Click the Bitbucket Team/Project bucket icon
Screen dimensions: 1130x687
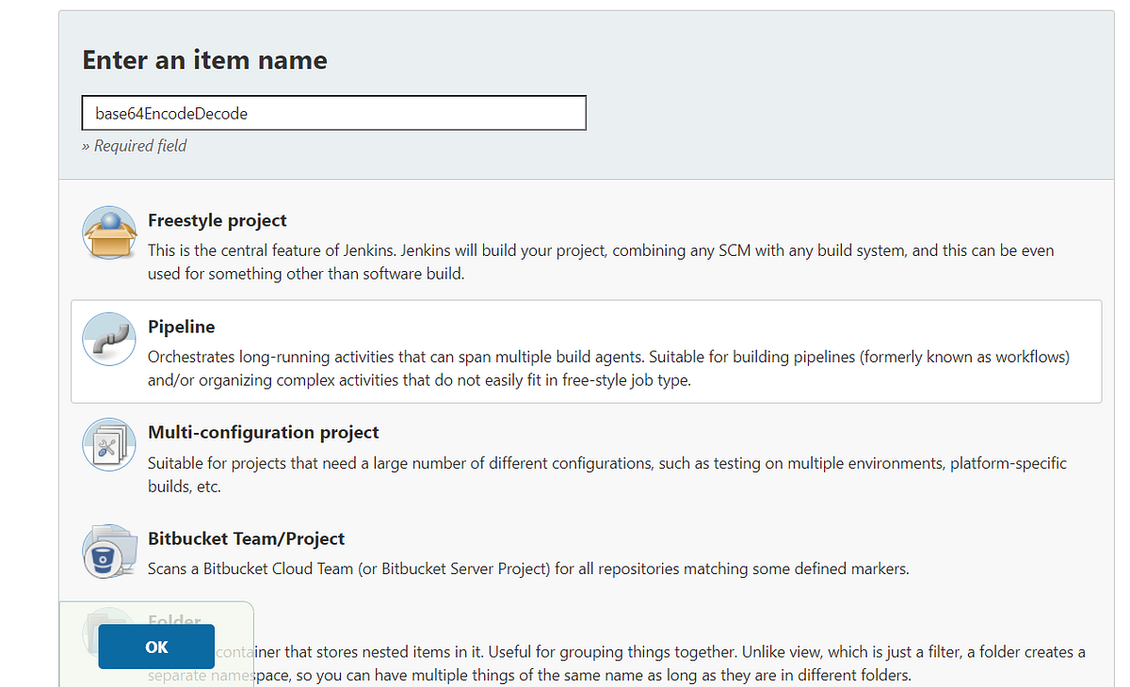point(108,550)
